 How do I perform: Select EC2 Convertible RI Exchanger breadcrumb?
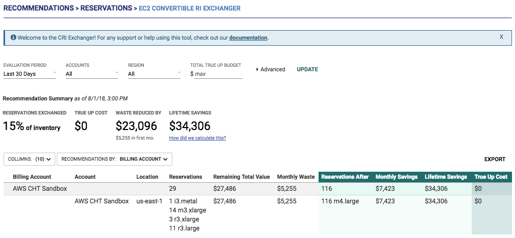click(189, 8)
